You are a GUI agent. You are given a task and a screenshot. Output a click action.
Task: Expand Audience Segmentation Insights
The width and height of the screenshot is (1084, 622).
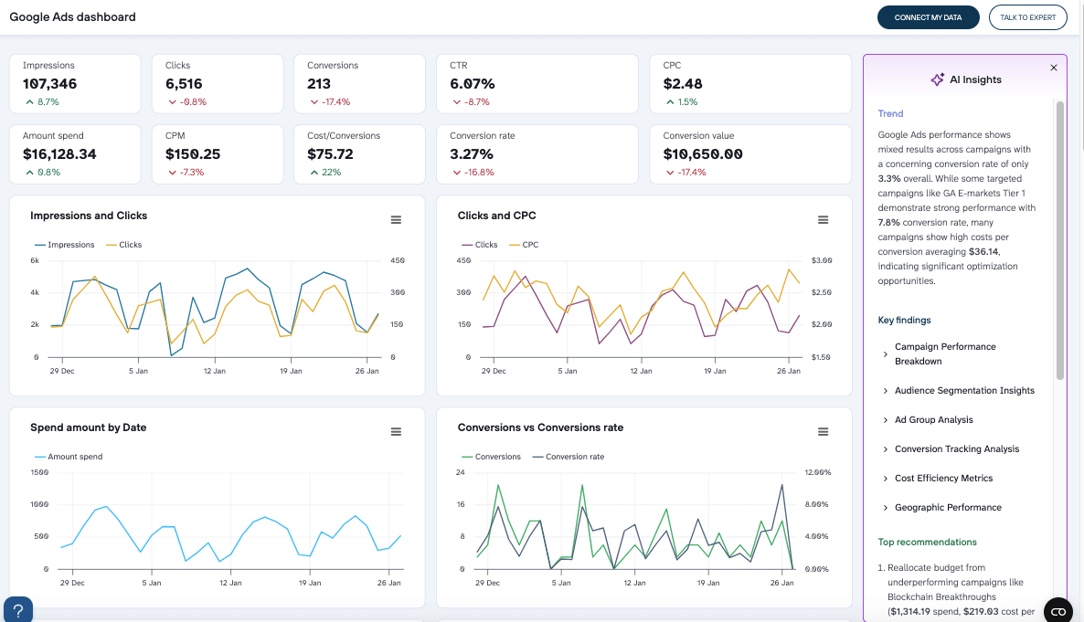[x=962, y=390]
